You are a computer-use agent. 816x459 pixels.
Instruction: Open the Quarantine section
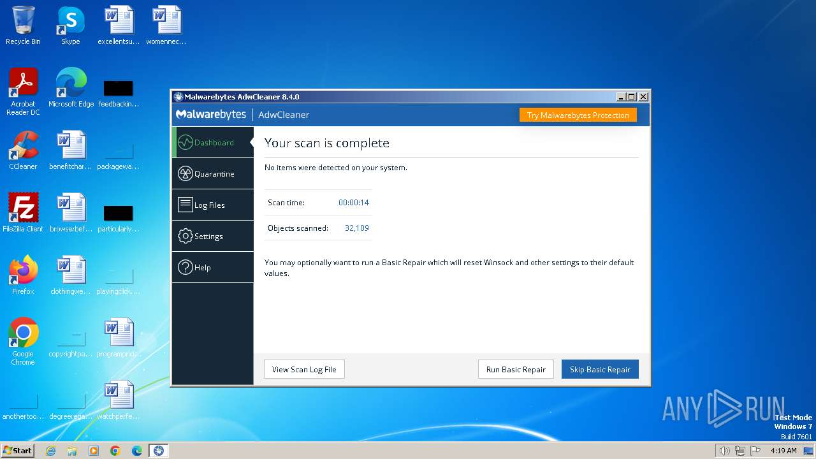point(213,173)
